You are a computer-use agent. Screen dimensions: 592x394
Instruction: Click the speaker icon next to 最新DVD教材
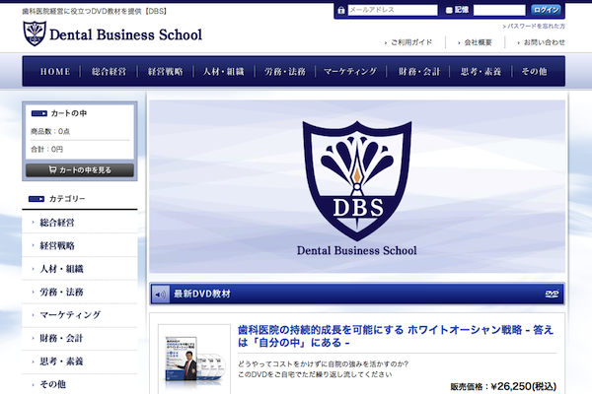click(161, 294)
